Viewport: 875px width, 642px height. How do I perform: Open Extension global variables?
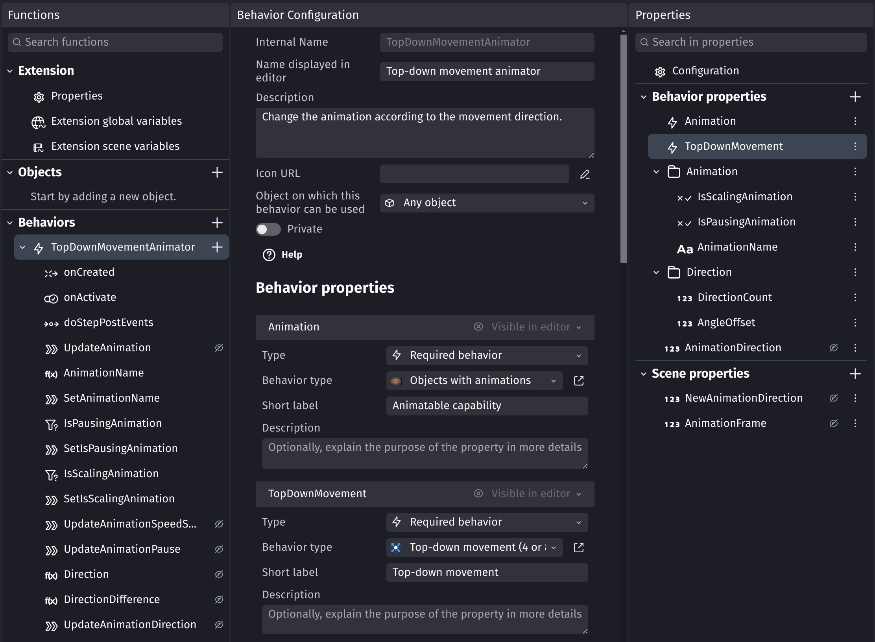tap(116, 121)
